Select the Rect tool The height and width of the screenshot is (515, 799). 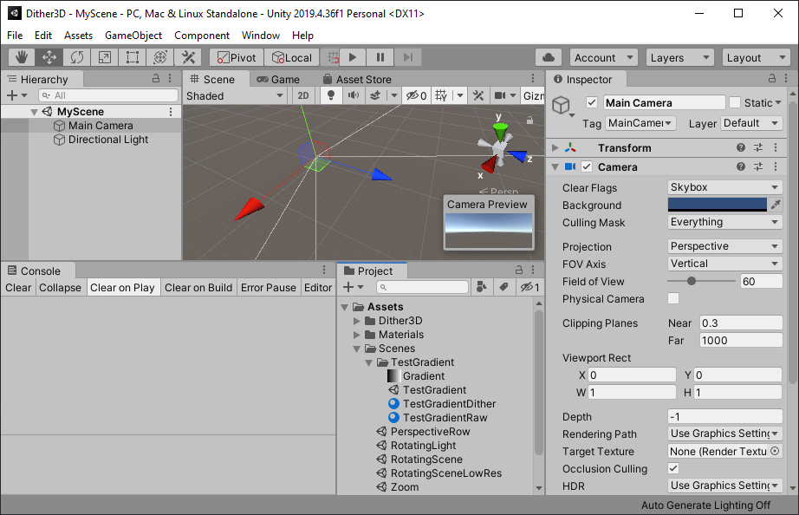click(x=133, y=57)
